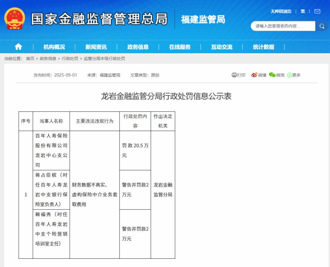Click the 行政处罚内容 column header
This screenshot has height=267, width=330.
click(x=135, y=121)
